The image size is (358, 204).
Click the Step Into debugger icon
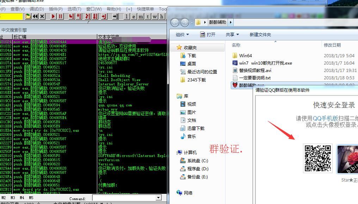coord(72,17)
